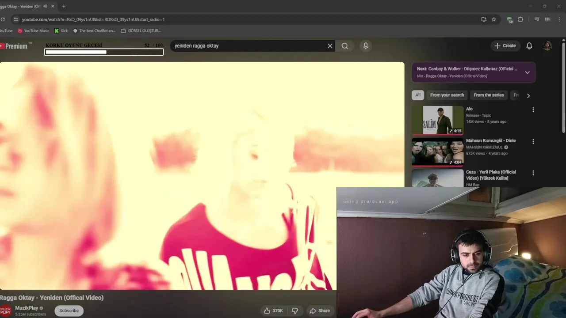Share the video
Screen dimensions: 566x318
pyautogui.click(x=319, y=311)
